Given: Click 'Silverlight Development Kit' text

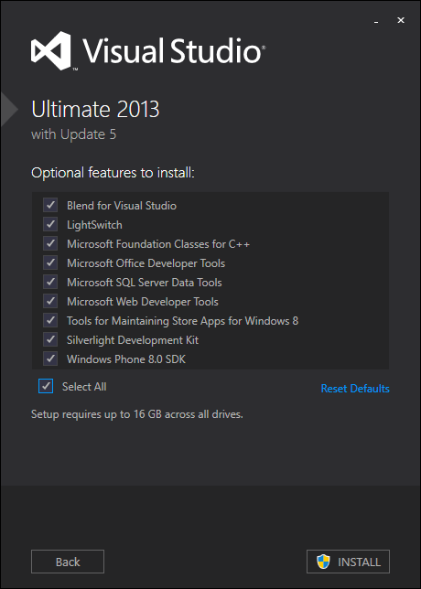Looking at the screenshot, I should [133, 340].
